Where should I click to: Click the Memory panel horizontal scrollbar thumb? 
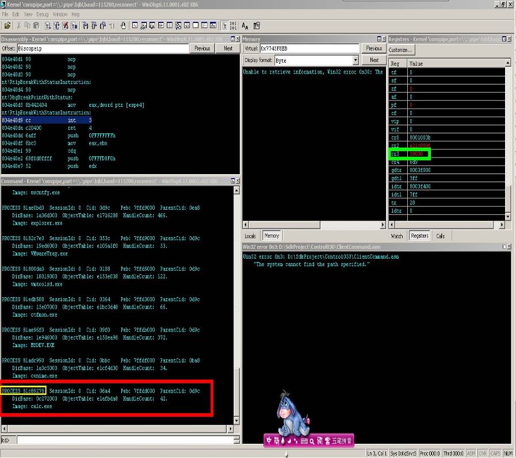coord(284,225)
